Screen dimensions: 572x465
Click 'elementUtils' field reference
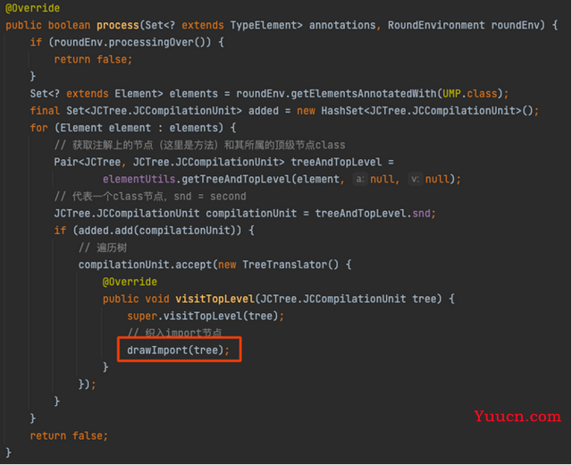[139, 179]
